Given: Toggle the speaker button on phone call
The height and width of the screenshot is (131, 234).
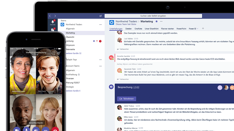Looking at the screenshot, I should 36,130.
